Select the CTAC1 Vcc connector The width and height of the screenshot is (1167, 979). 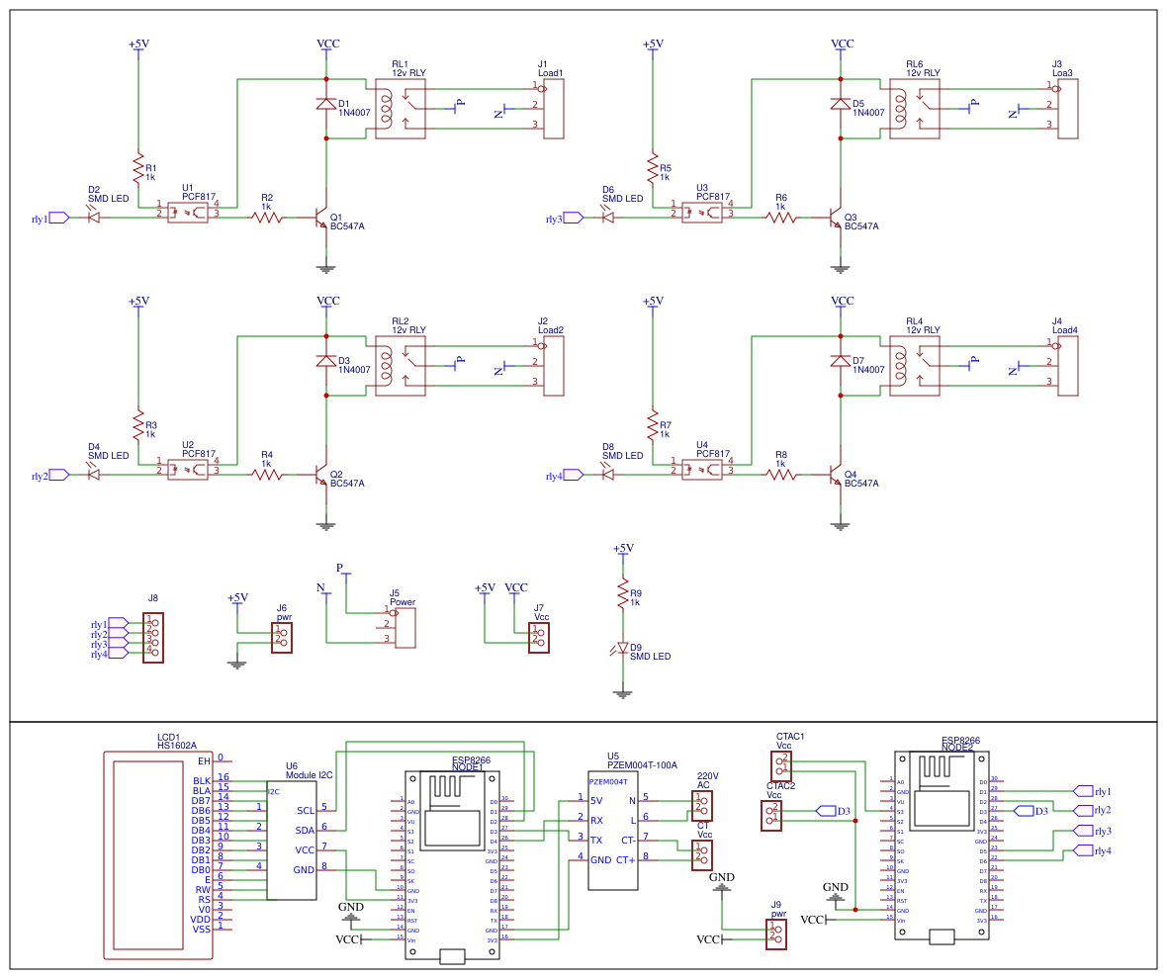point(781,764)
